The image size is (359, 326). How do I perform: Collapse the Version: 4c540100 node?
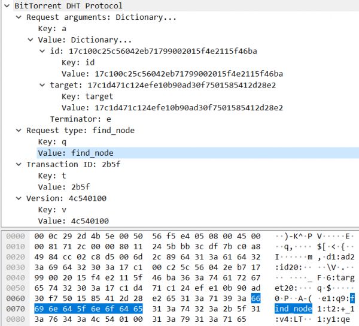pos(19,198)
